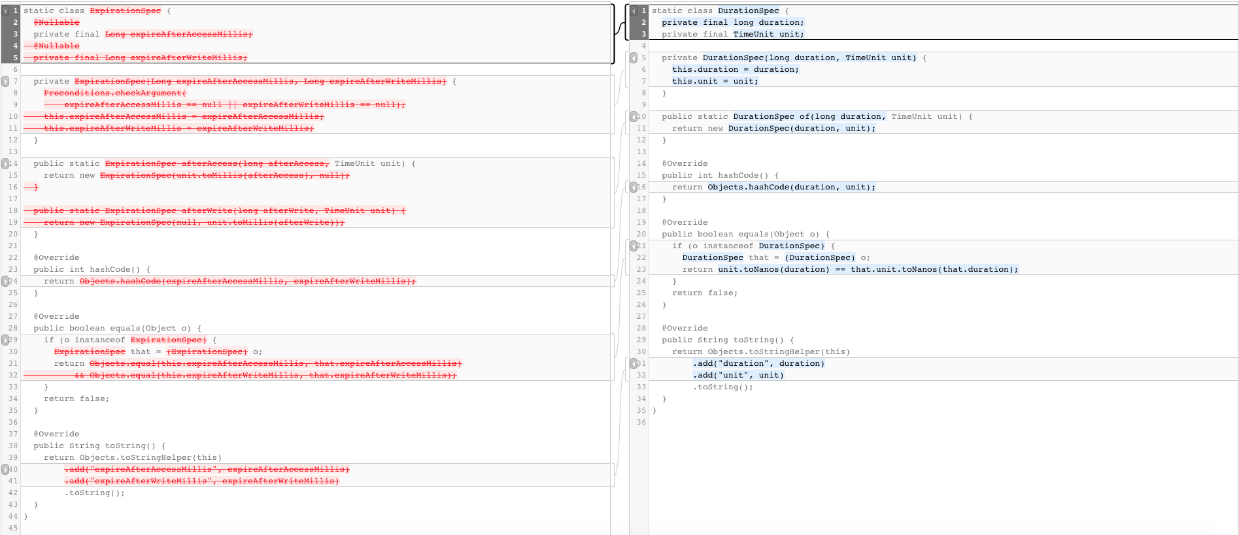Click the merge-left arrow at right line 21
The height and width of the screenshot is (535, 1239).
click(x=634, y=246)
